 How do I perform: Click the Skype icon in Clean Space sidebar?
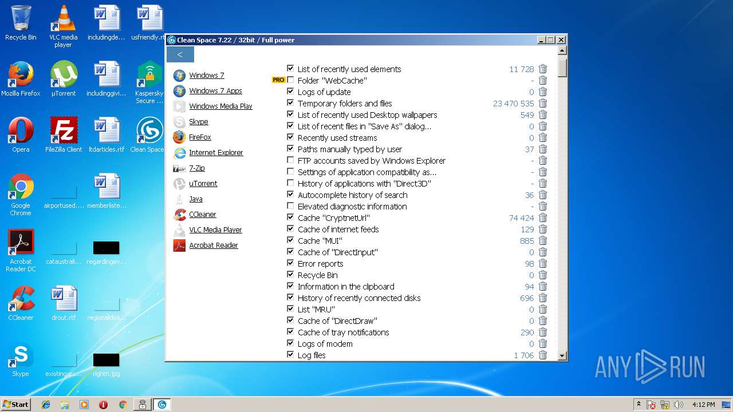(179, 122)
